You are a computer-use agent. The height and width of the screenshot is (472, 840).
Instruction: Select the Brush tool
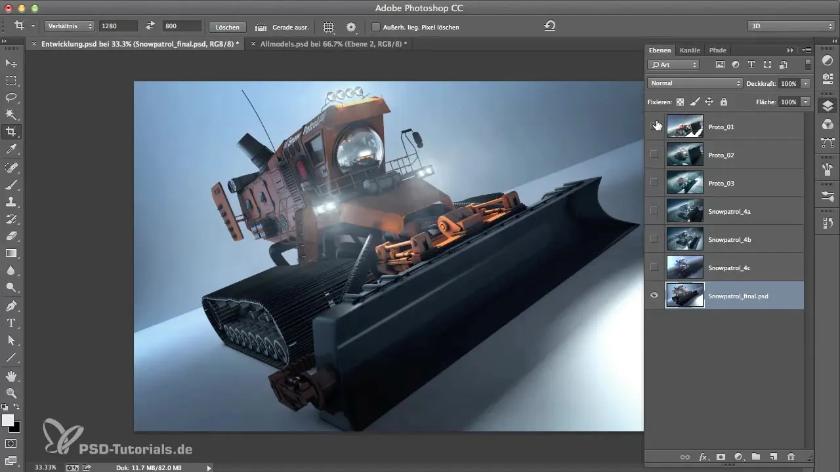coord(11,185)
